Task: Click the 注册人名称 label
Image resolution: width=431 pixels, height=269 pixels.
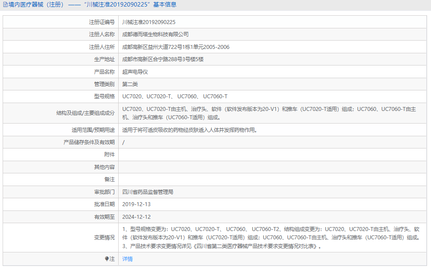Action: tap(102, 34)
